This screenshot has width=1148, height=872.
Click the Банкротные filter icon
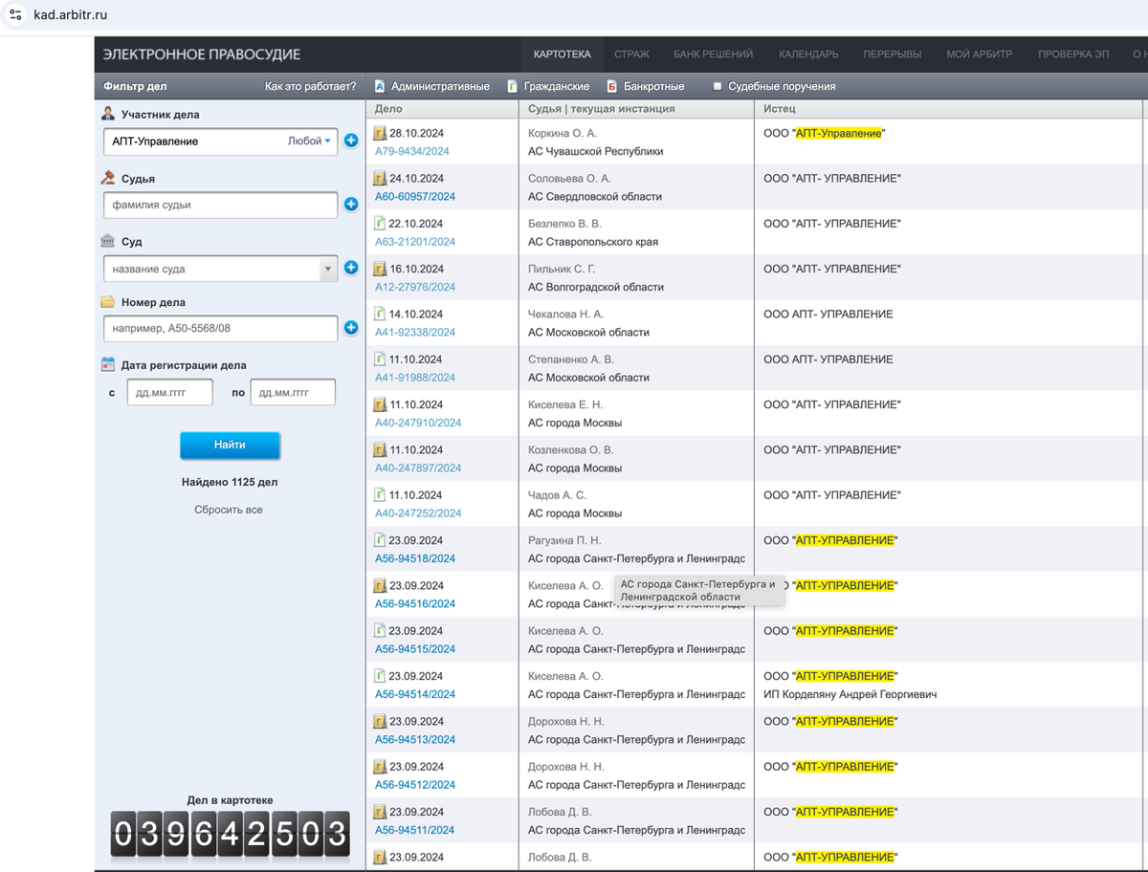pos(612,86)
